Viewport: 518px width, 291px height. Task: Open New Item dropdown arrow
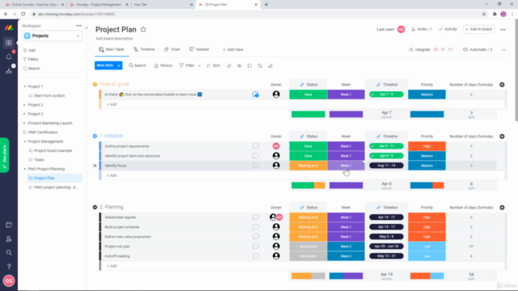coord(119,65)
